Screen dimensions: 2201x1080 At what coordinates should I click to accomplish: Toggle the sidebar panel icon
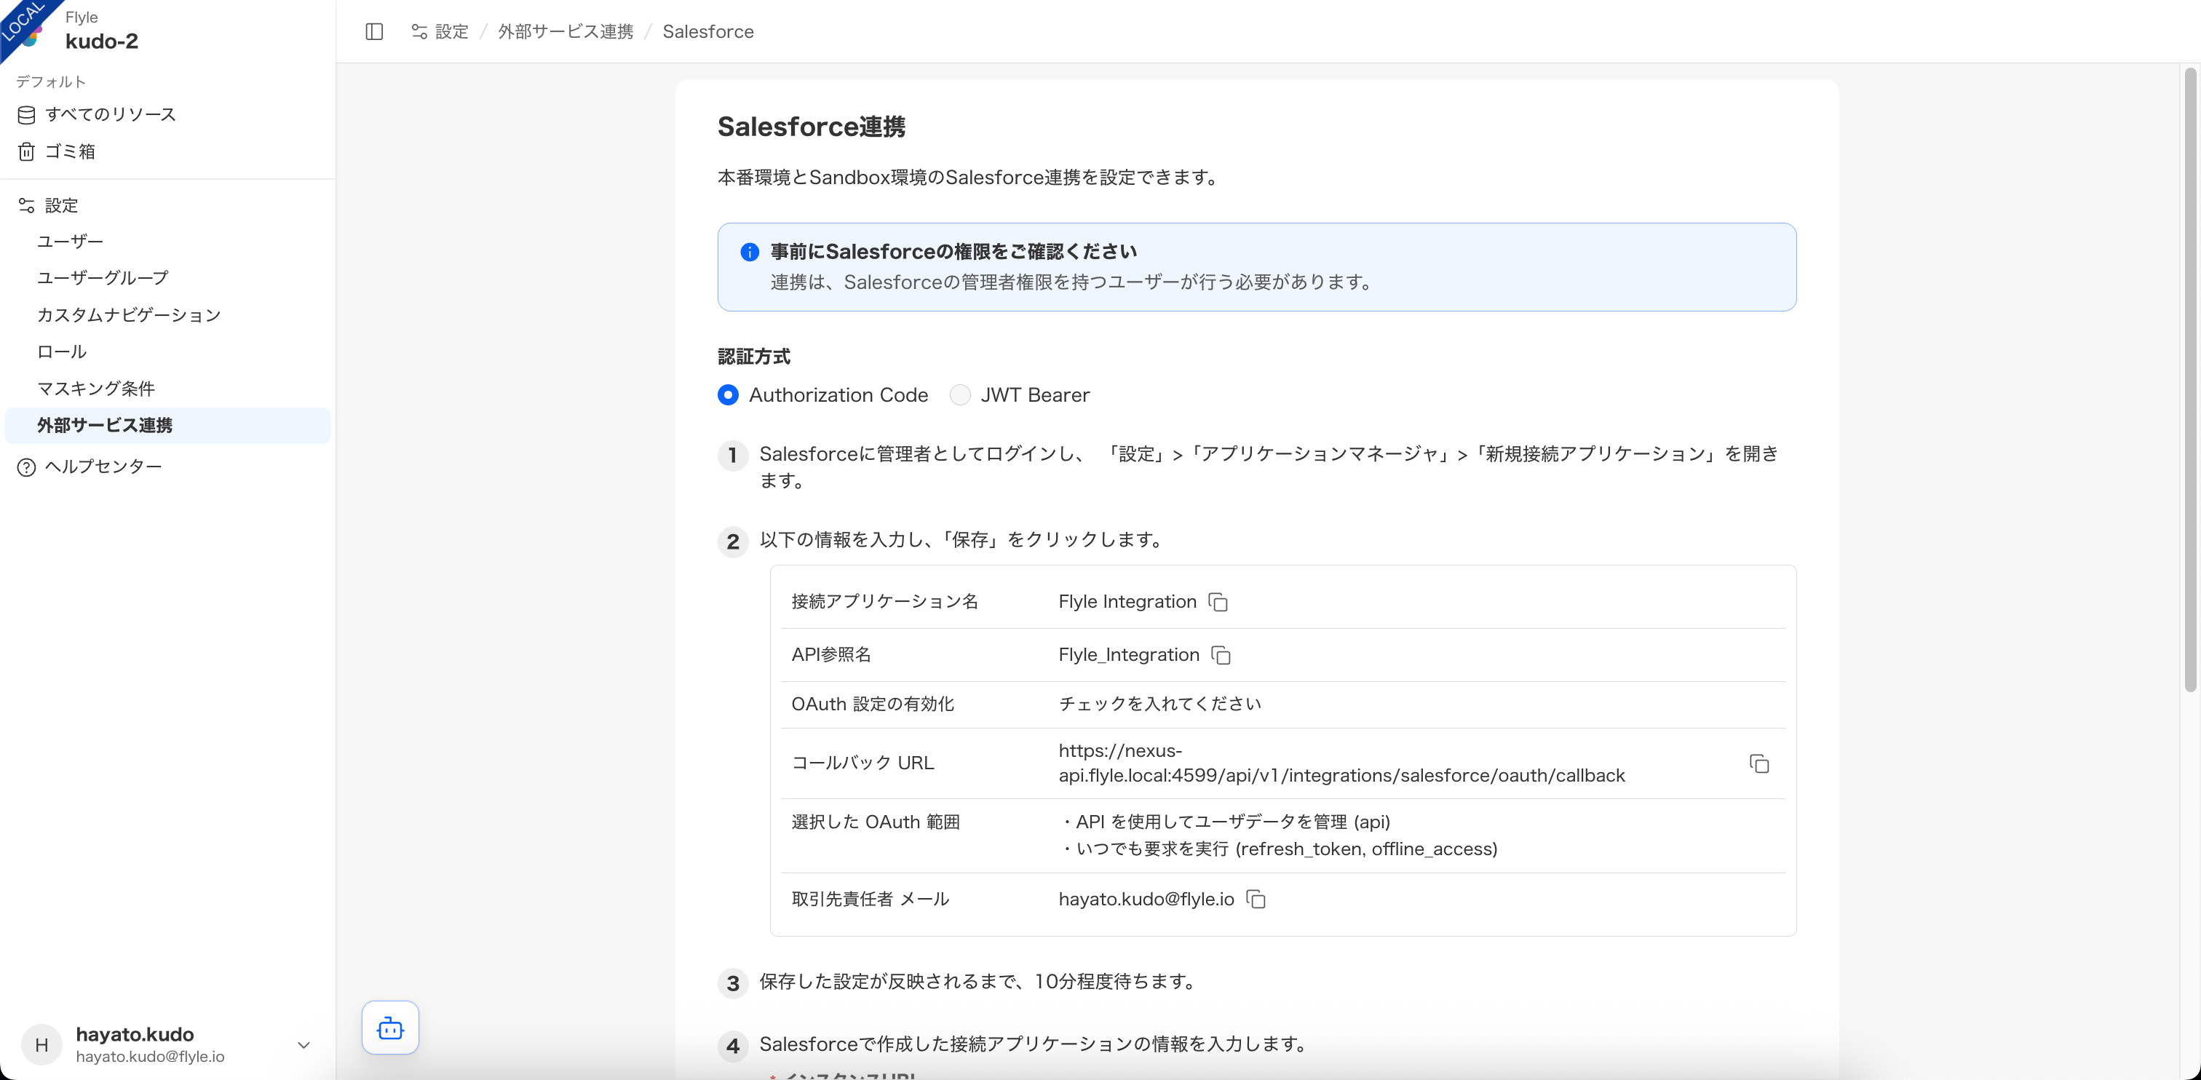pos(374,31)
